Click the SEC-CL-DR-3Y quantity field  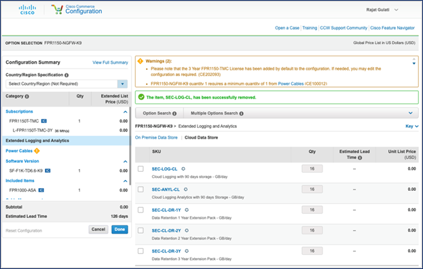[x=312, y=251]
